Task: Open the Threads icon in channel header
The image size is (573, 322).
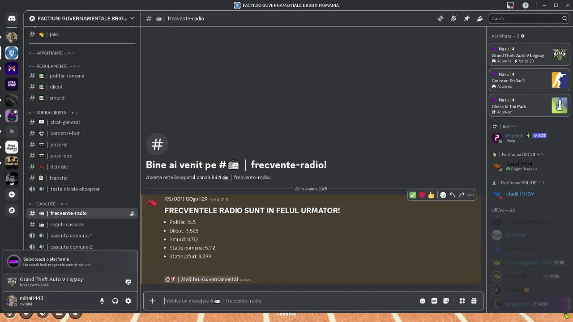Action: 440,18
